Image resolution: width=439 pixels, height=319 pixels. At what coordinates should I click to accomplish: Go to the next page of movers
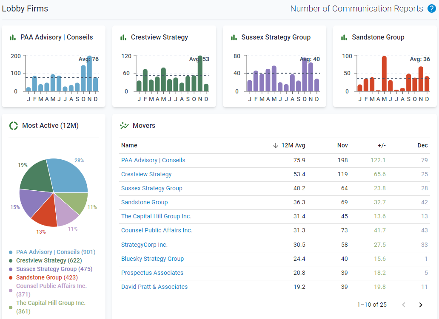click(x=421, y=305)
